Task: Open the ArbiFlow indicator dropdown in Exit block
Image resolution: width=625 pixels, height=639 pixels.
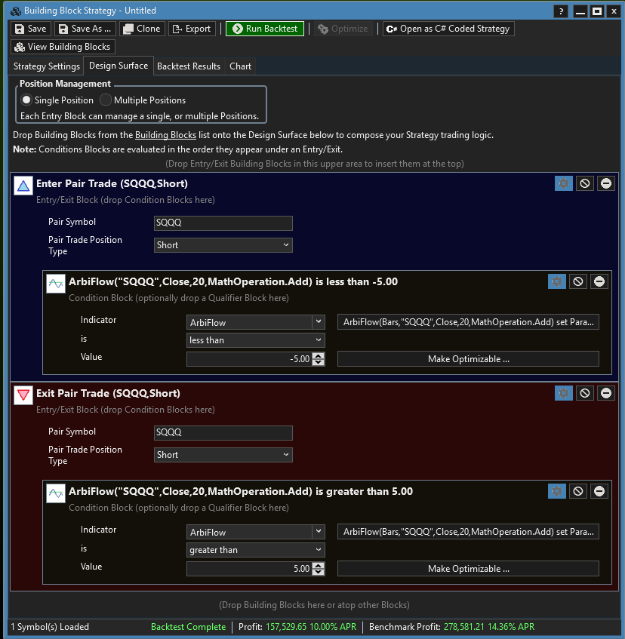Action: (x=255, y=532)
